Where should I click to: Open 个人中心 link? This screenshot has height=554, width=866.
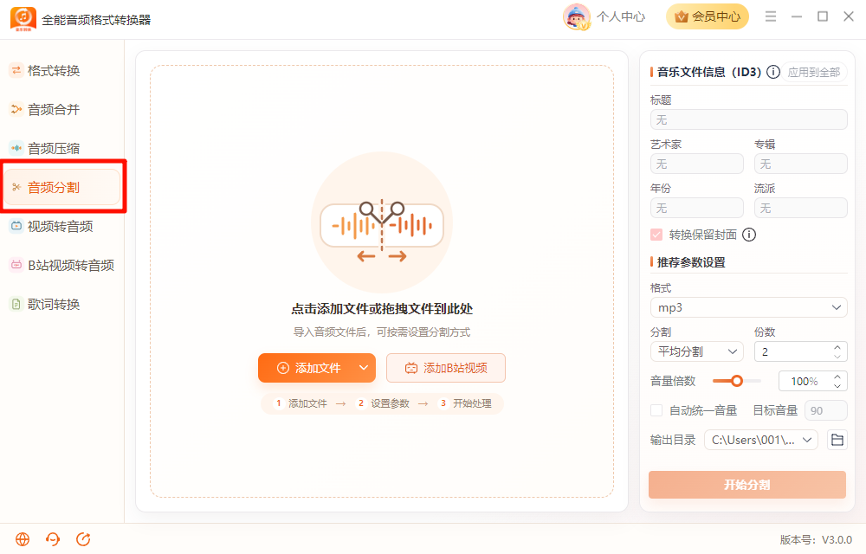621,17
